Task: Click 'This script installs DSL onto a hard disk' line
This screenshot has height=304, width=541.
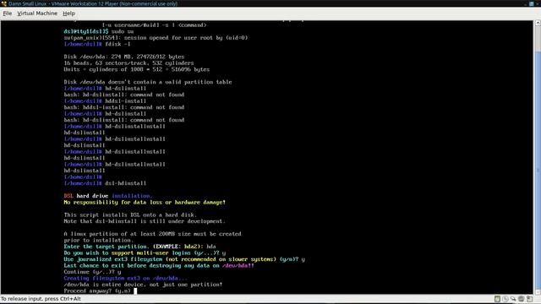Action: (x=130, y=215)
